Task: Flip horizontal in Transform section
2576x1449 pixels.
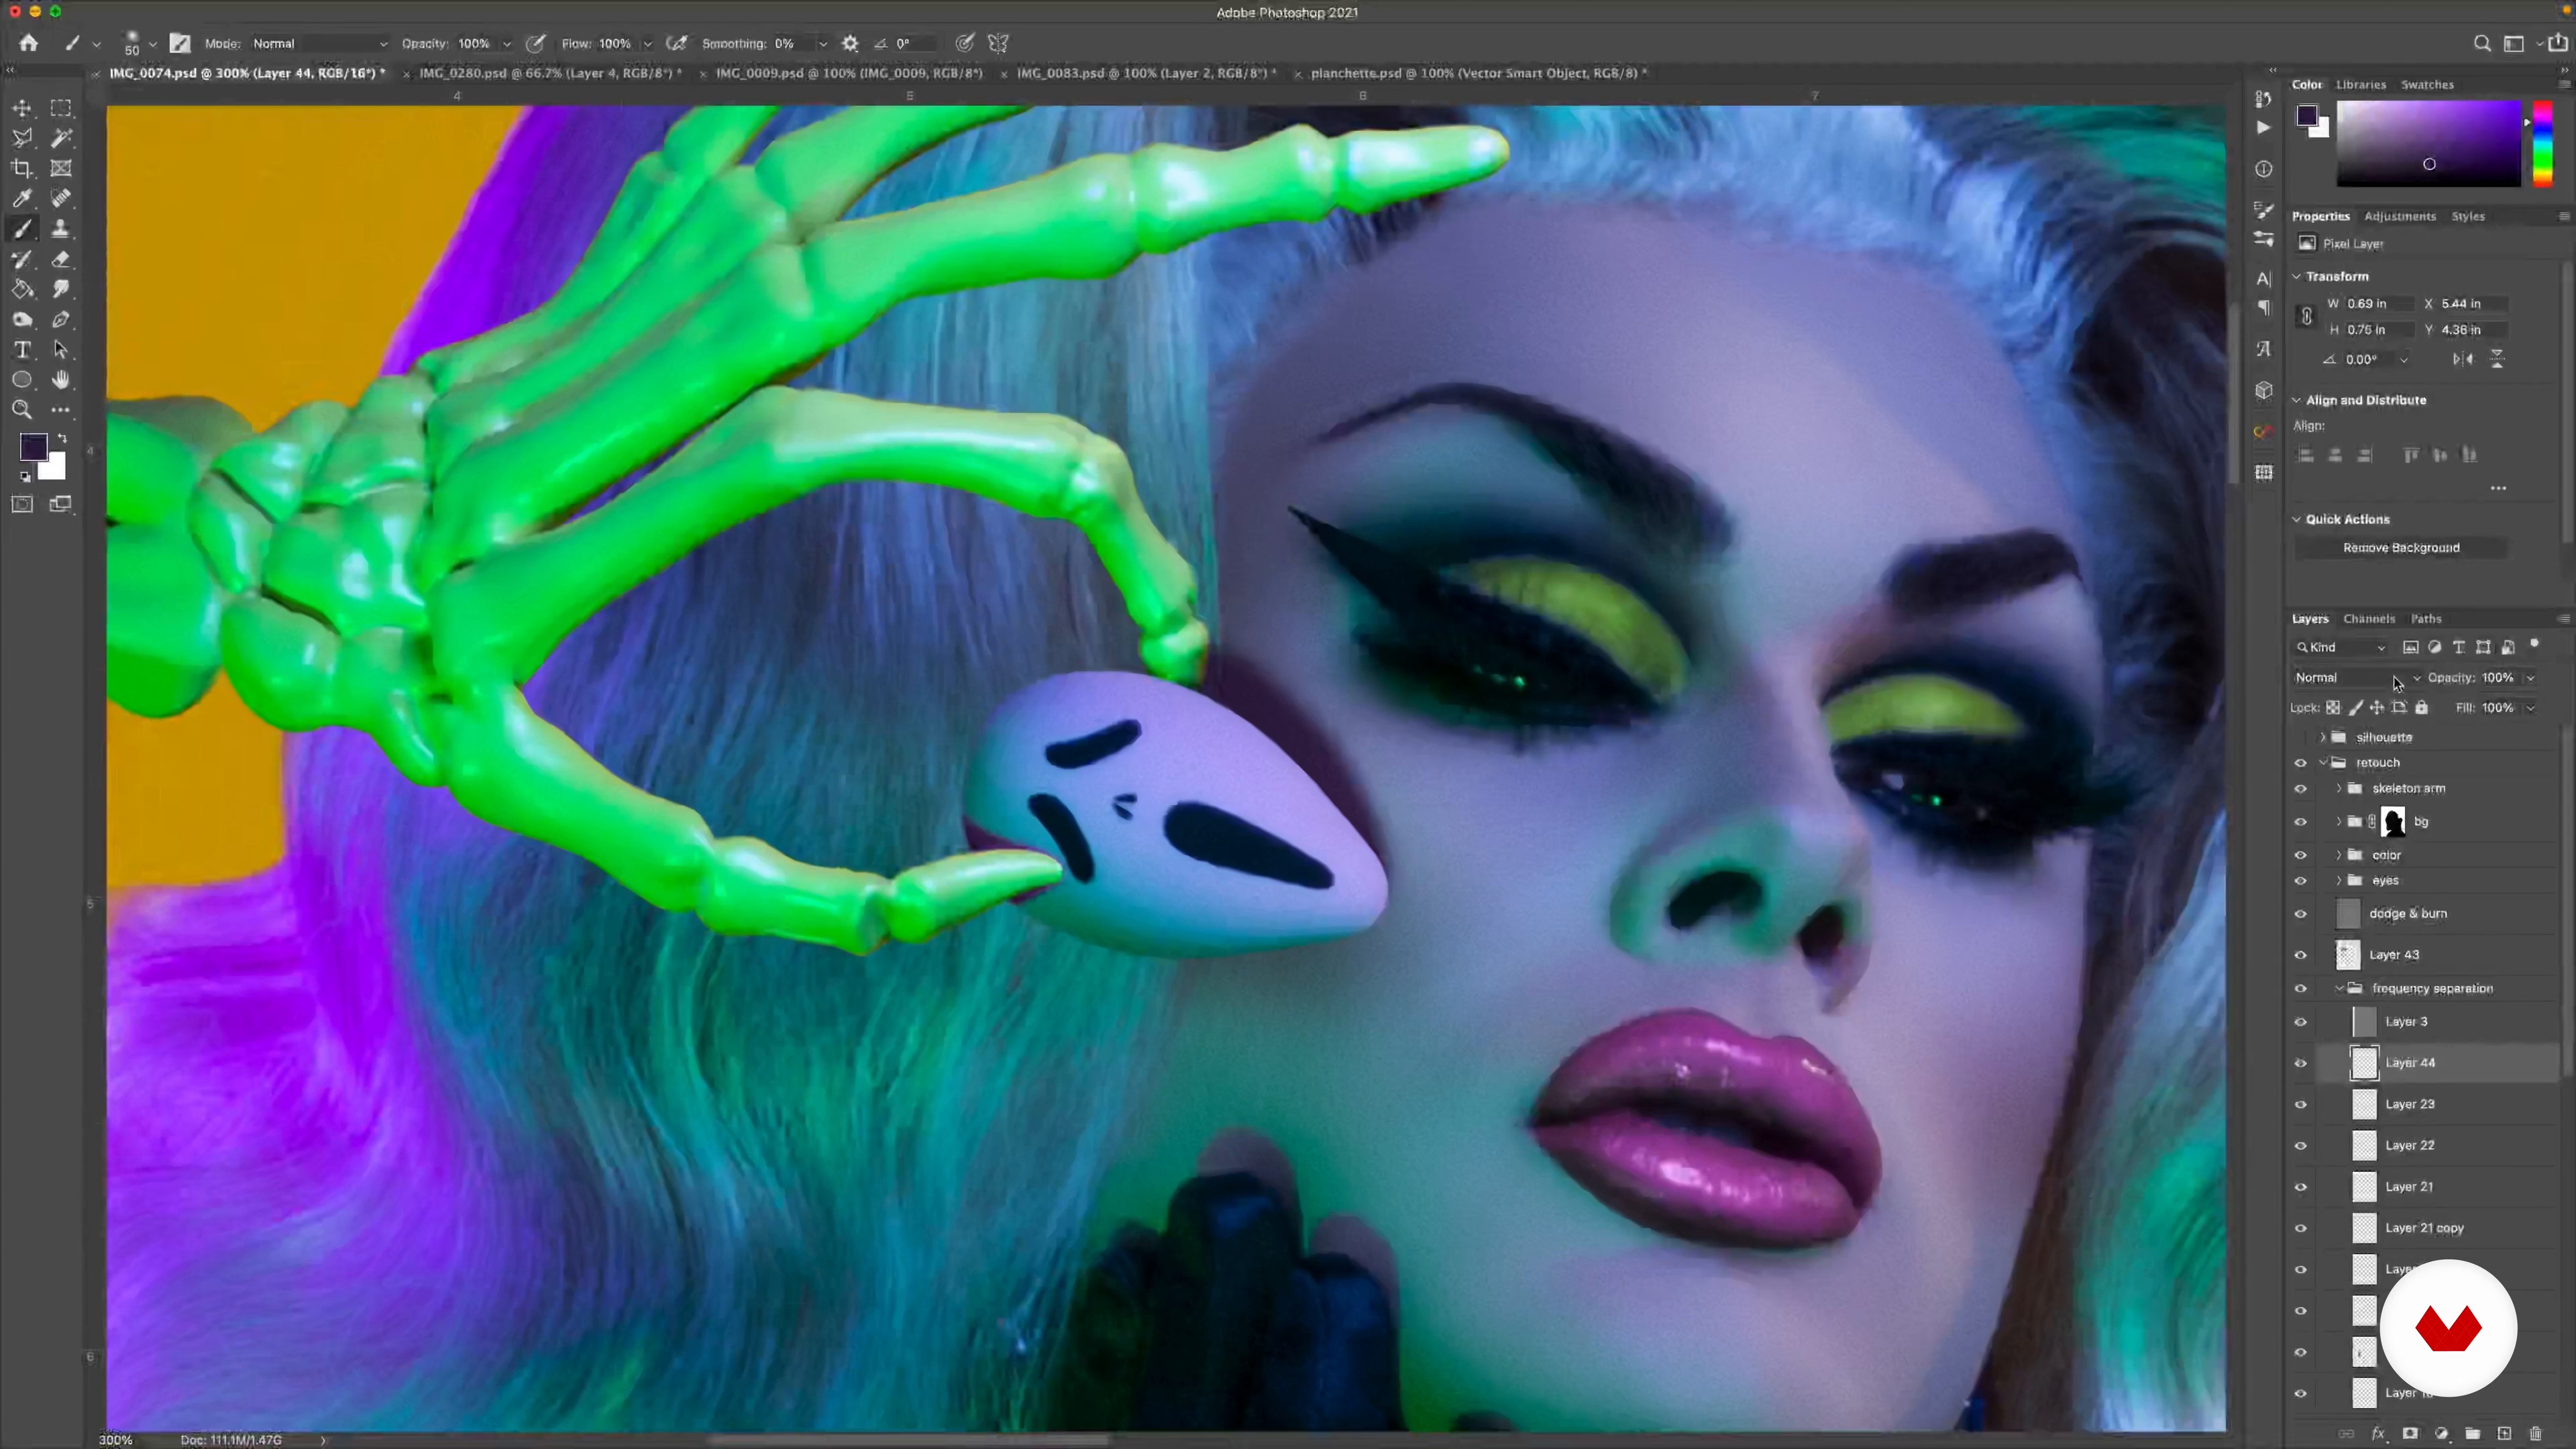Action: (2463, 359)
